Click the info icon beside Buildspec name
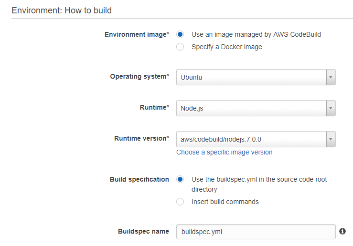Image resolution: width=353 pixels, height=246 pixels. click(x=342, y=231)
